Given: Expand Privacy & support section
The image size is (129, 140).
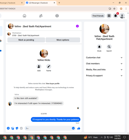Looking at the screenshot, I should click(104, 76).
